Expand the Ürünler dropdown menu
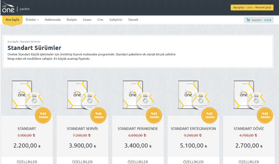The width and height of the screenshot is (279, 164). (x=32, y=20)
